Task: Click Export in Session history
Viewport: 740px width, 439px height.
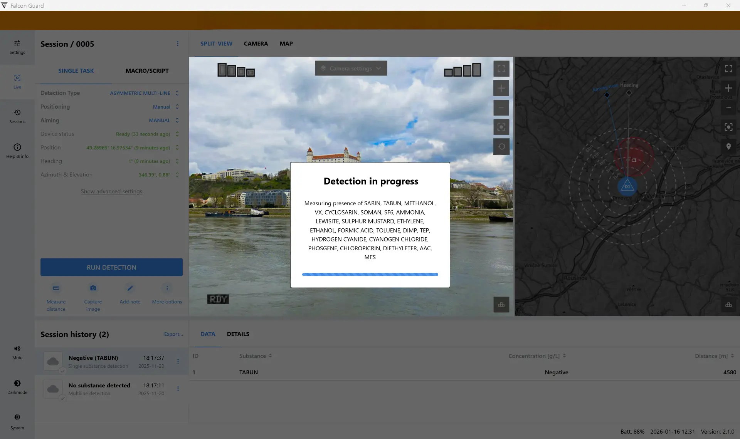Action: tap(173, 334)
